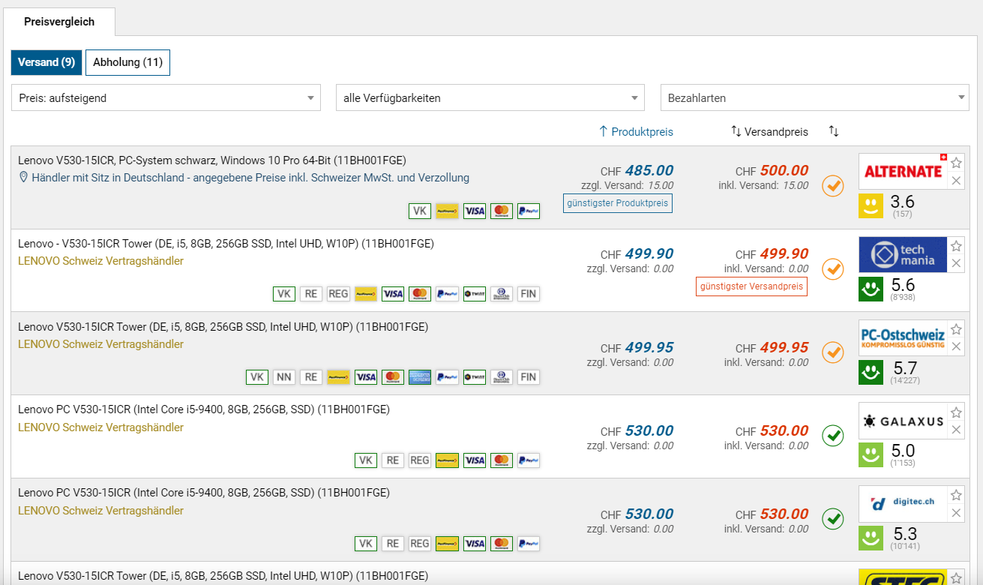Open the tech mania shop logo
The height and width of the screenshot is (585, 983).
point(903,255)
